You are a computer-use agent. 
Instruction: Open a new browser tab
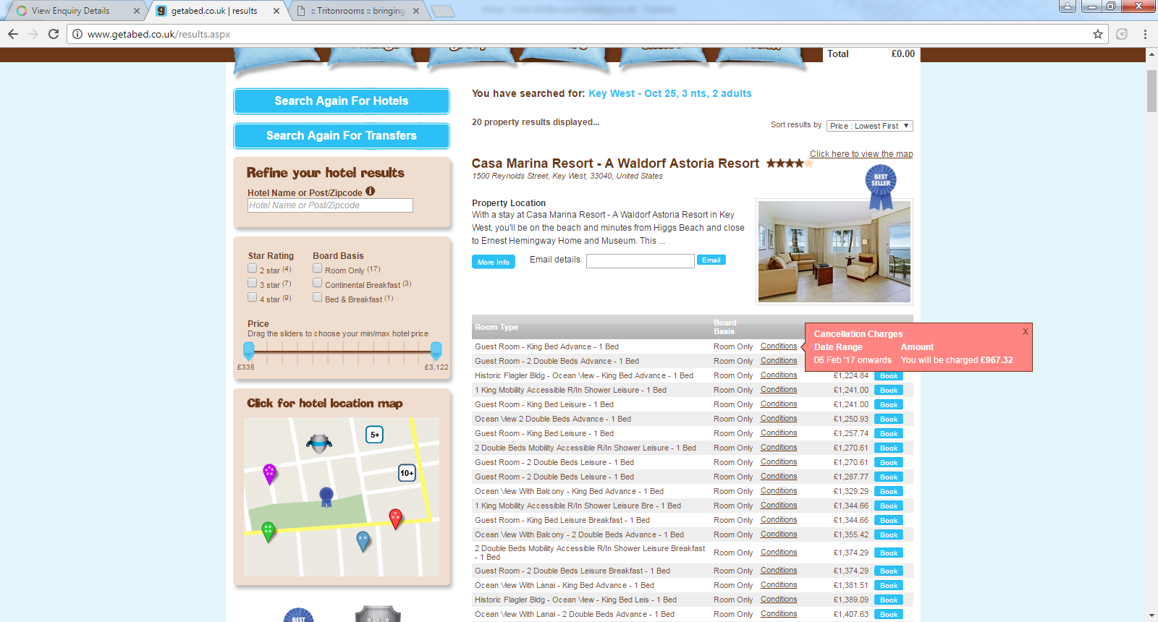pyautogui.click(x=442, y=11)
